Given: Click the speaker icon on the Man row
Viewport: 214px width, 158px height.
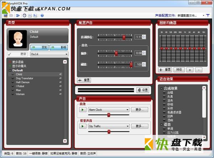Looking at the screenshot, I should click(x=60, y=90).
